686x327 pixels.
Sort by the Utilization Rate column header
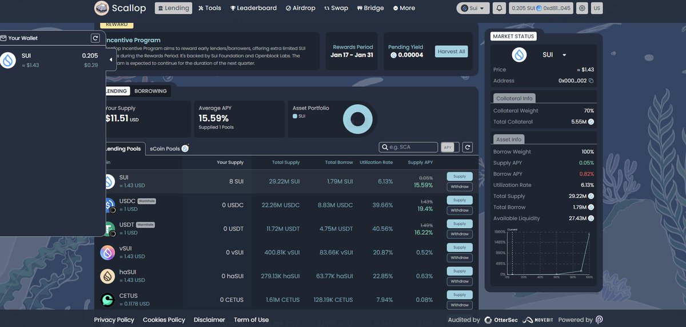pos(376,162)
